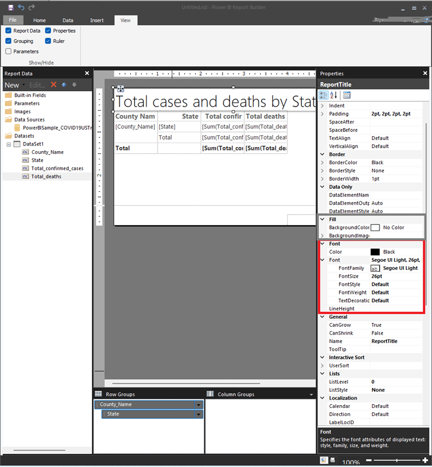Open County_Name row group dropdown
The height and width of the screenshot is (467, 432).
[199, 405]
